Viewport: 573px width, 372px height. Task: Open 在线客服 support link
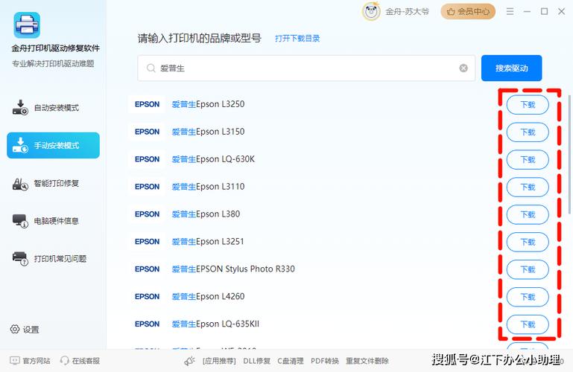click(80, 361)
